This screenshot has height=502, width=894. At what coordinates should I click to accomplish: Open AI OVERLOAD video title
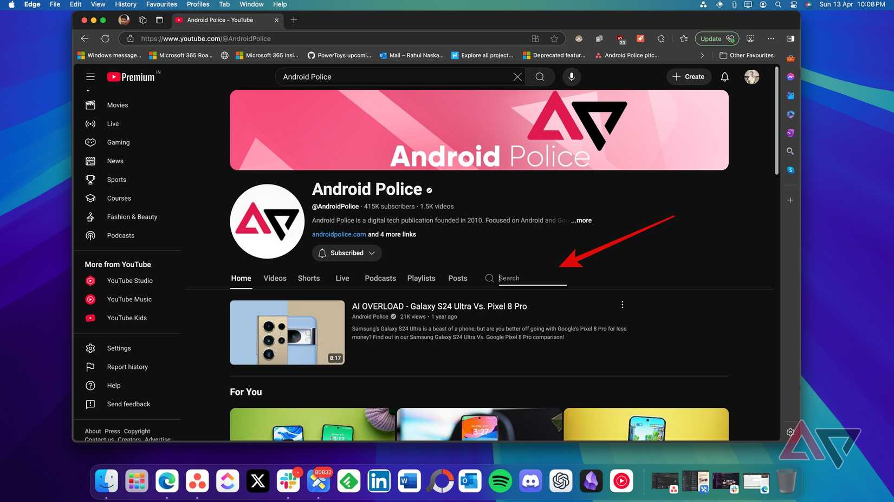coord(439,306)
